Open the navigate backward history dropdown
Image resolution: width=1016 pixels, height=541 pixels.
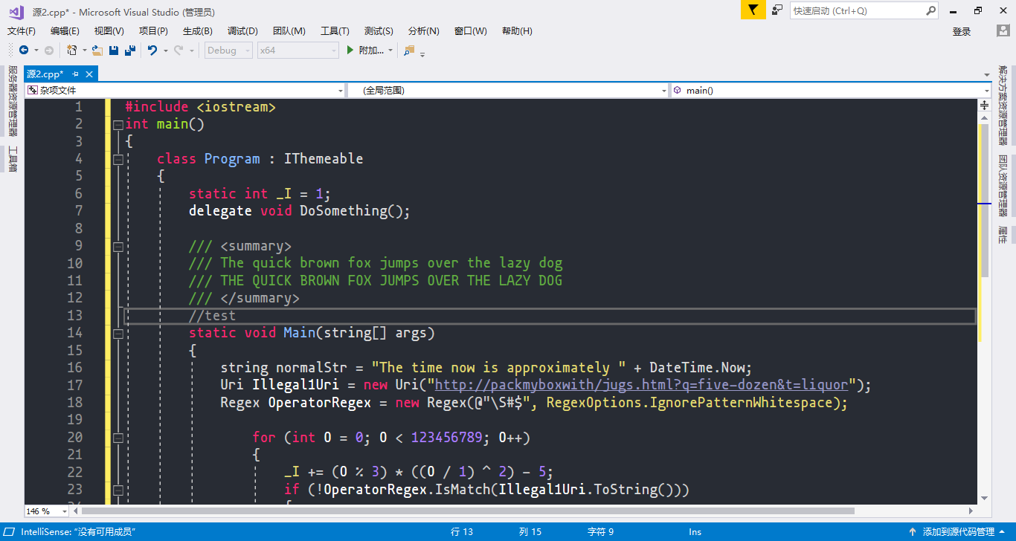point(36,51)
